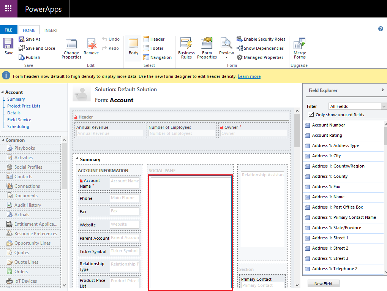
Task: Click the Save floppy disk icon
Action: [x=8, y=44]
